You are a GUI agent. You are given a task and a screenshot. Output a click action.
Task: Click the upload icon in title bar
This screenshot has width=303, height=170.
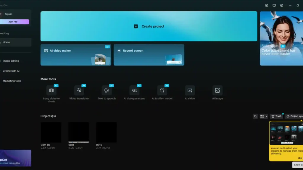(x=267, y=5)
